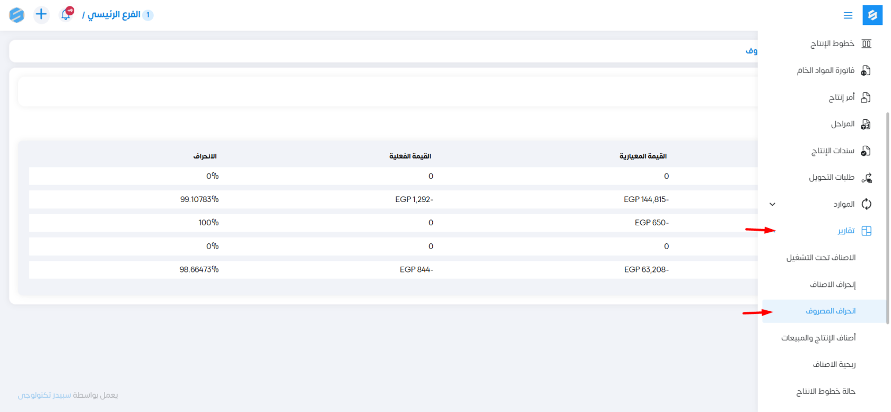Expand the الموارد chevron
Screen dimensions: 891x412
772,204
